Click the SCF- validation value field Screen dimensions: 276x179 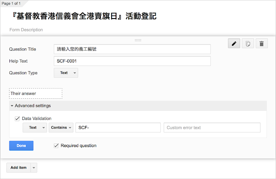pyautogui.click(x=118, y=127)
